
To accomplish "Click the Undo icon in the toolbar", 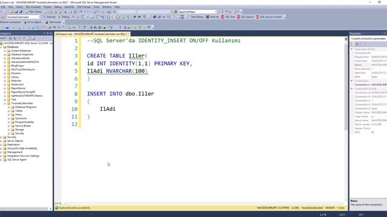I will pos(80,11).
